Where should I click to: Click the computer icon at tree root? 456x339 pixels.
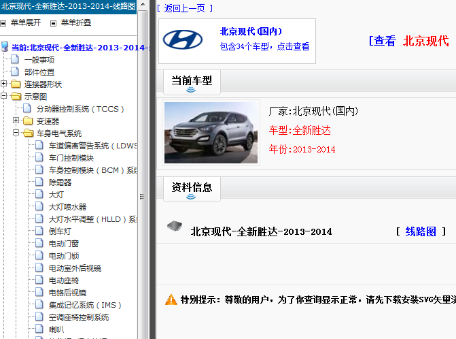(x=5, y=46)
